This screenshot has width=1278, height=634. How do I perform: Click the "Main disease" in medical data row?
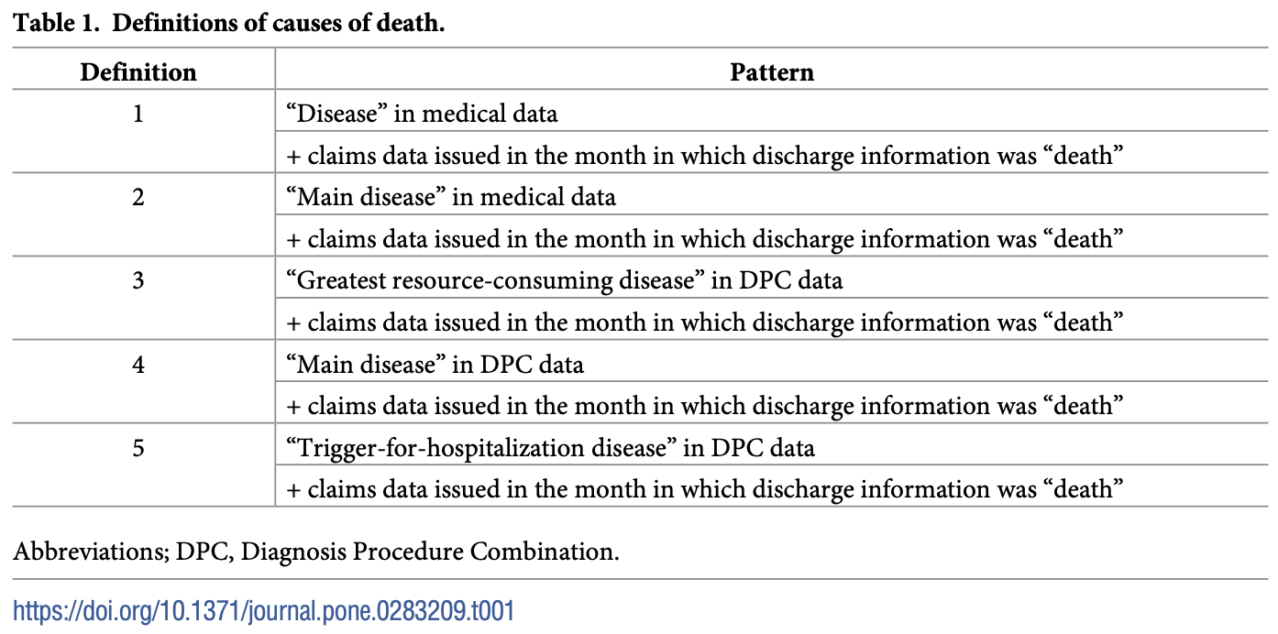(451, 197)
